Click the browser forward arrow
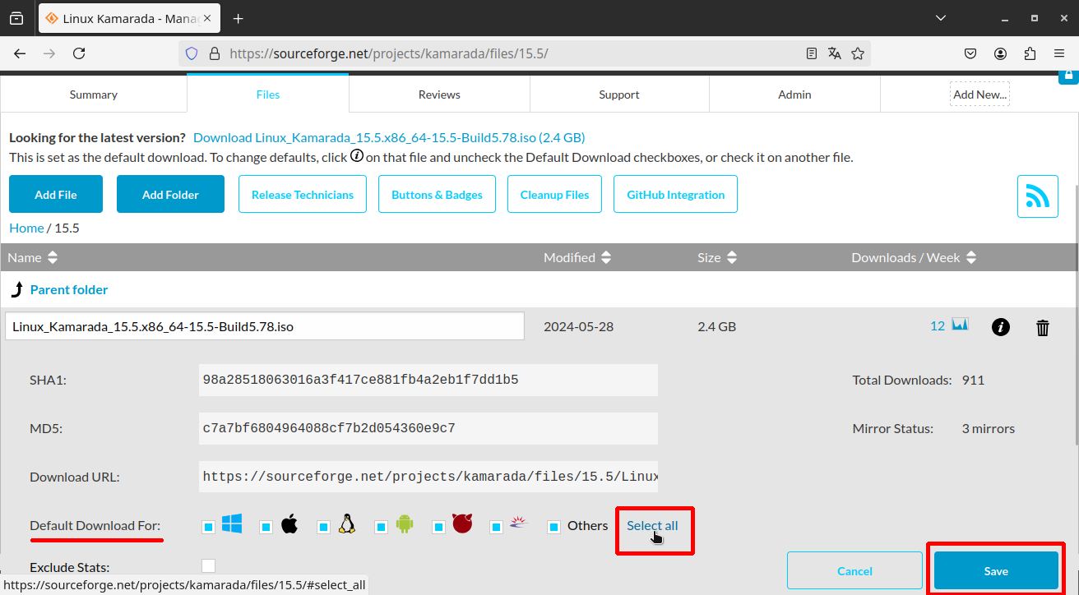1079x595 pixels. (49, 53)
